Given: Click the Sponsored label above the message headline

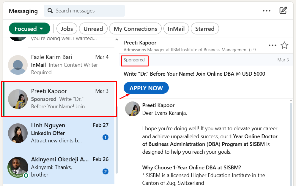Looking at the screenshot, I should pyautogui.click(x=134, y=60).
